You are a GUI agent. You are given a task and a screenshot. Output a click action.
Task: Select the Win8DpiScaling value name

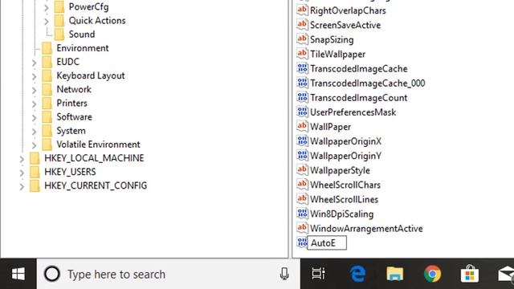pyautogui.click(x=341, y=214)
